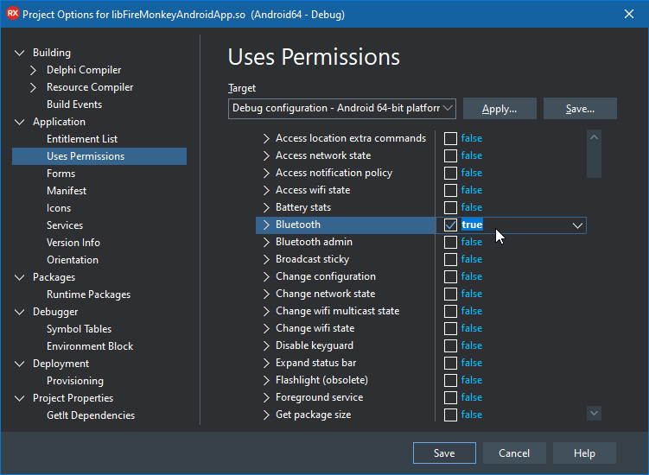The height and width of the screenshot is (475, 649).
Task: Enable Bluetooth admin checkbox
Action: pyautogui.click(x=450, y=242)
